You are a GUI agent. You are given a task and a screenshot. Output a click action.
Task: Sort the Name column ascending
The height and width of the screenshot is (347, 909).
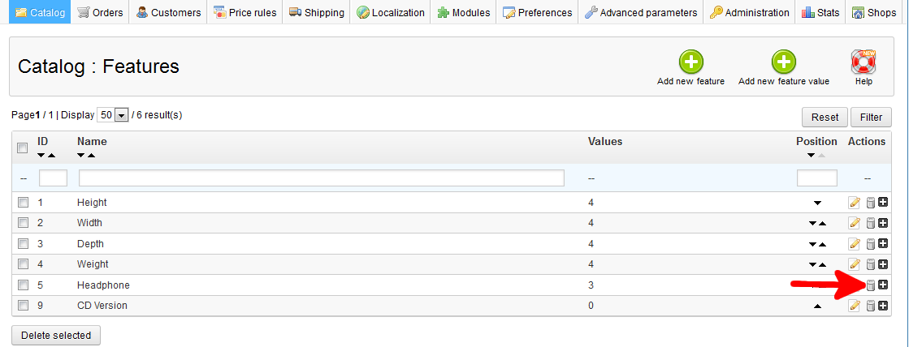(91, 155)
